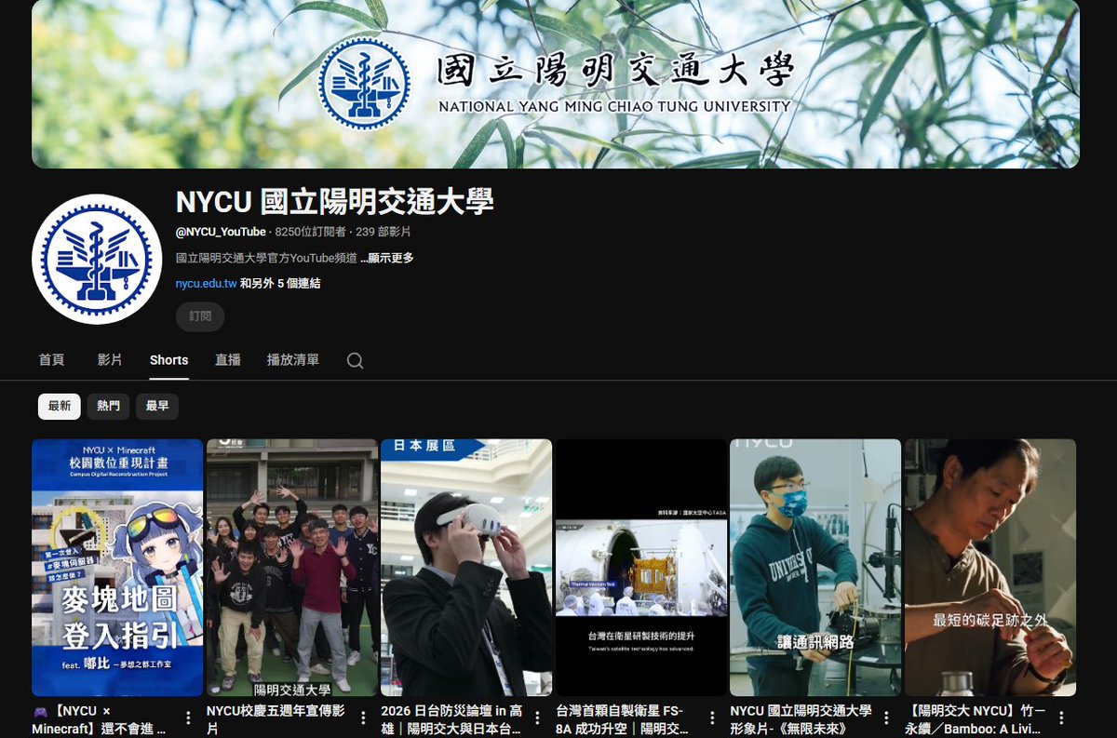1117x738 pixels.
Task: Click the 訂閱 subscribe button
Action: [x=200, y=316]
